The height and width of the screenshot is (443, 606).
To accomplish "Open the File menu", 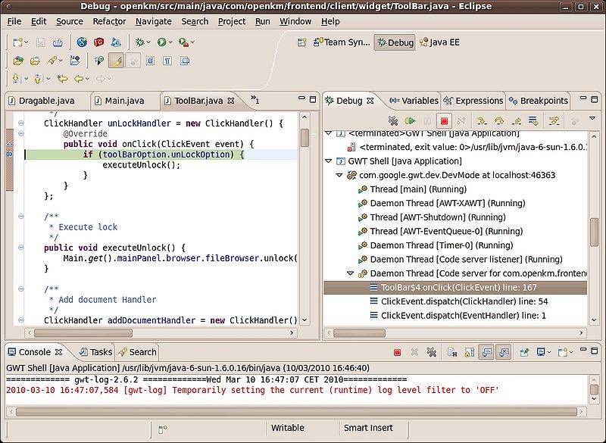I will click(x=14, y=22).
